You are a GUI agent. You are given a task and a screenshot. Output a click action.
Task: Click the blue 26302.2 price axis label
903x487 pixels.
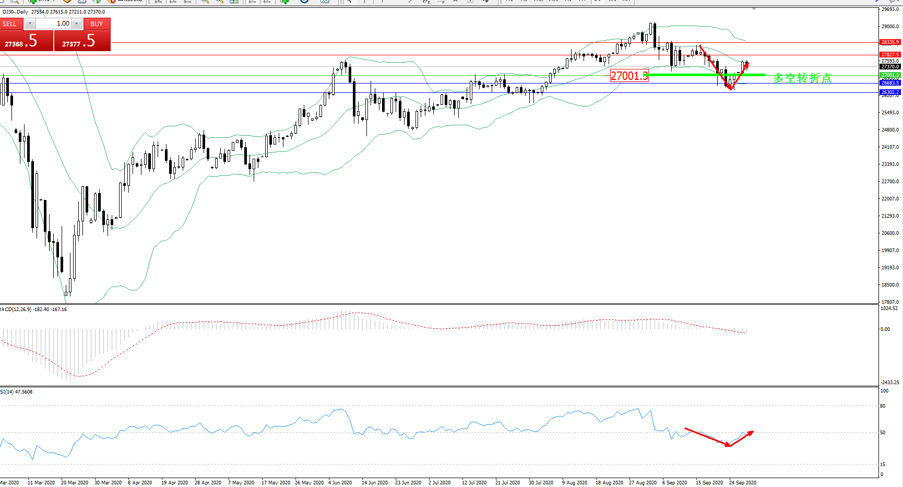tap(890, 92)
